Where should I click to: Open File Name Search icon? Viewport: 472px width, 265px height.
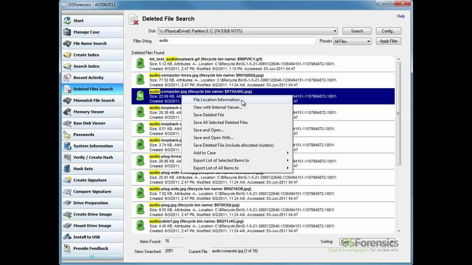point(67,43)
